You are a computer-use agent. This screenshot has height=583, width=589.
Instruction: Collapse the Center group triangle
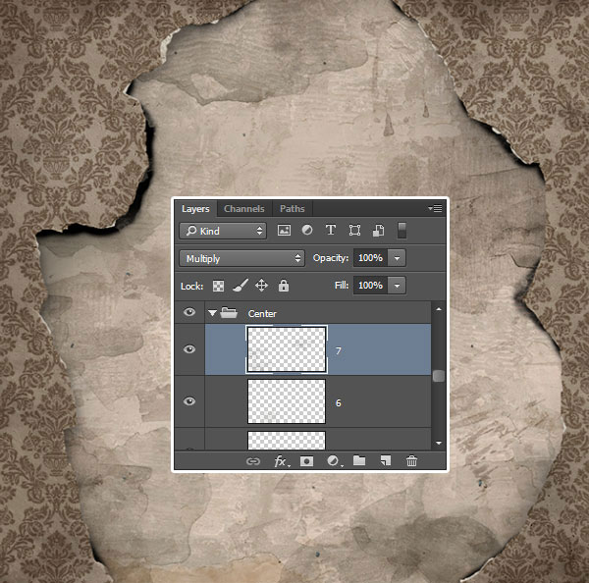pyautogui.click(x=212, y=313)
